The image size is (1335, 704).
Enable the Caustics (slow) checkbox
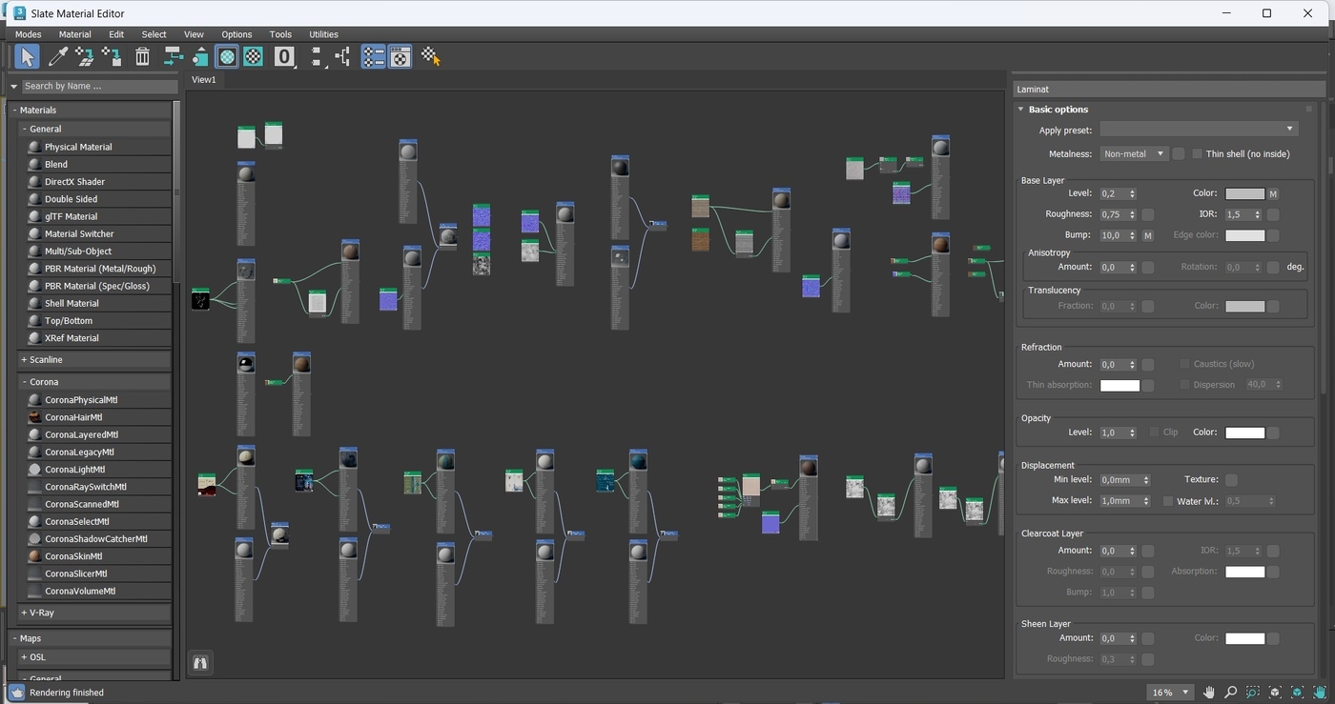(x=1185, y=364)
